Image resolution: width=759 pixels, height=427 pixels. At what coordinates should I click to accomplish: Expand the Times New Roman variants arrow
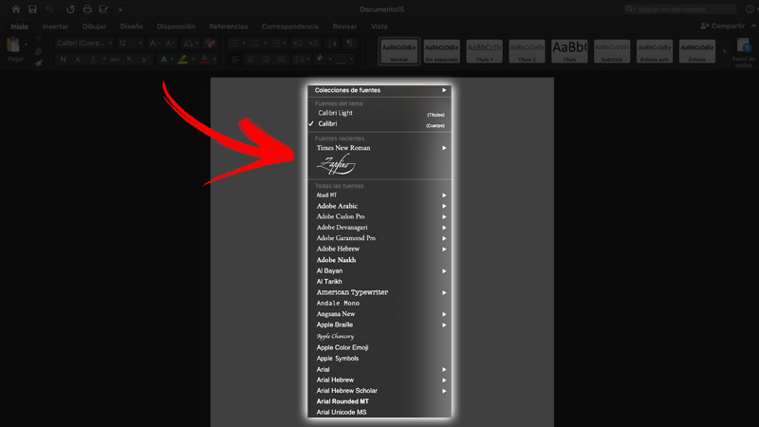(x=444, y=148)
